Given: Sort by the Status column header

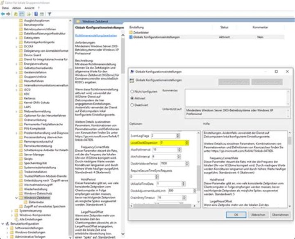Looking at the screenshot, I should (x=224, y=27).
